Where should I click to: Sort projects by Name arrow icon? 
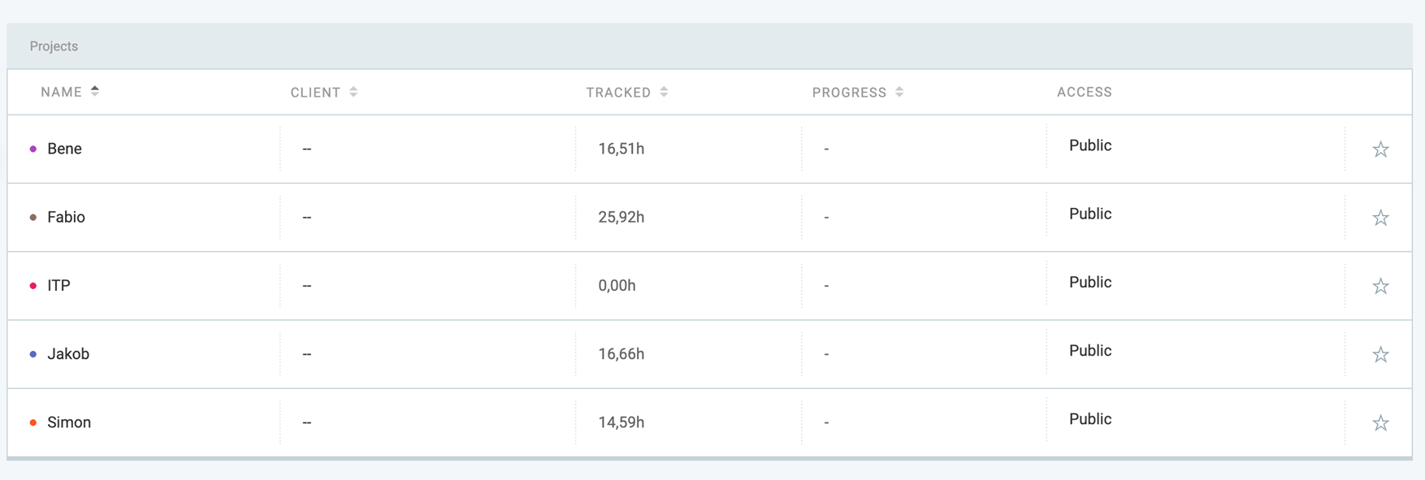[95, 91]
